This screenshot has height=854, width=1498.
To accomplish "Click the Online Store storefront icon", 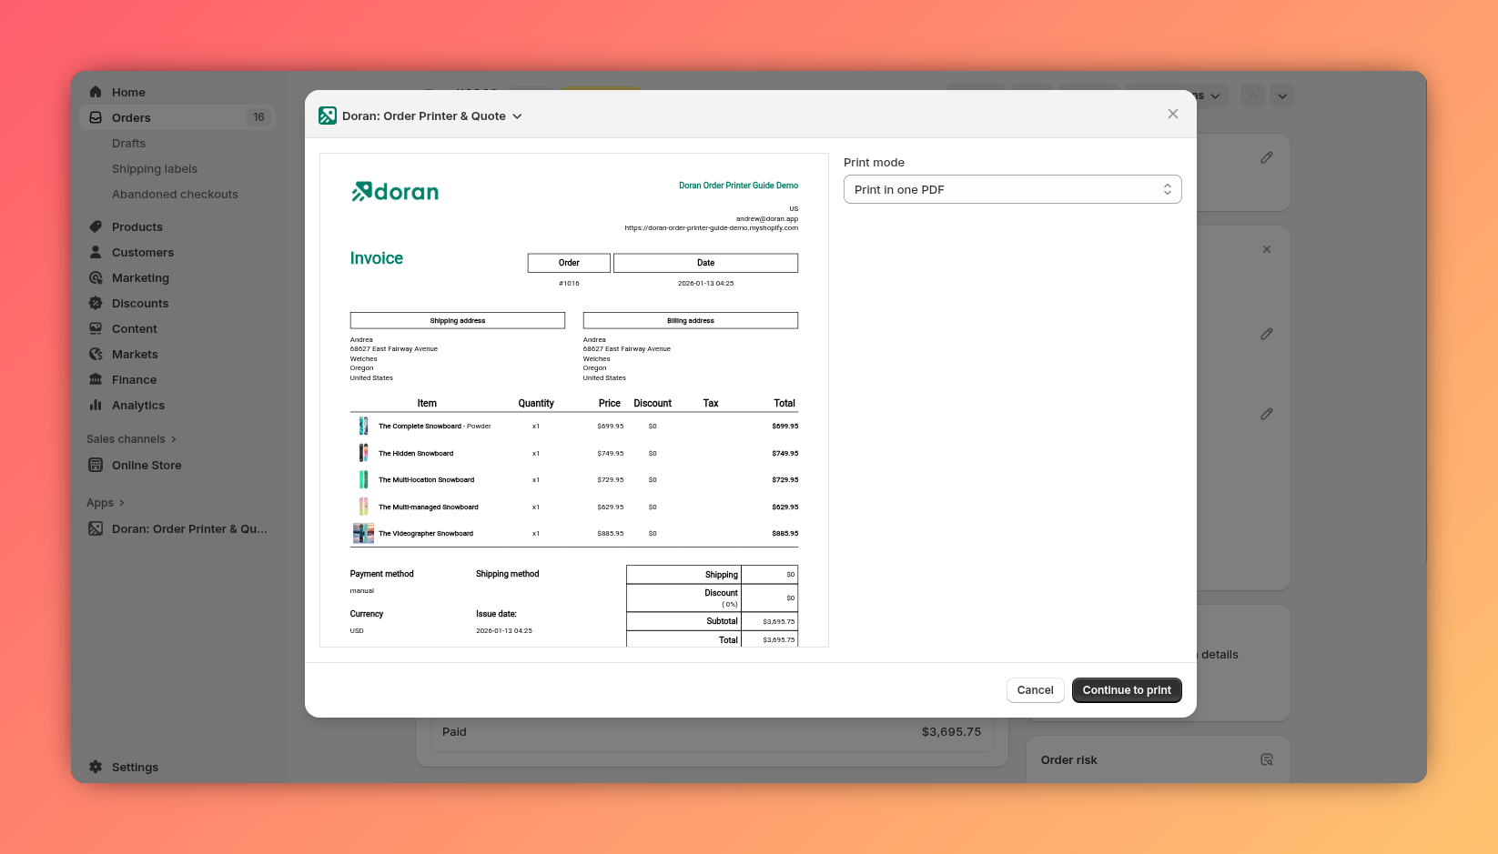I will (x=96, y=465).
